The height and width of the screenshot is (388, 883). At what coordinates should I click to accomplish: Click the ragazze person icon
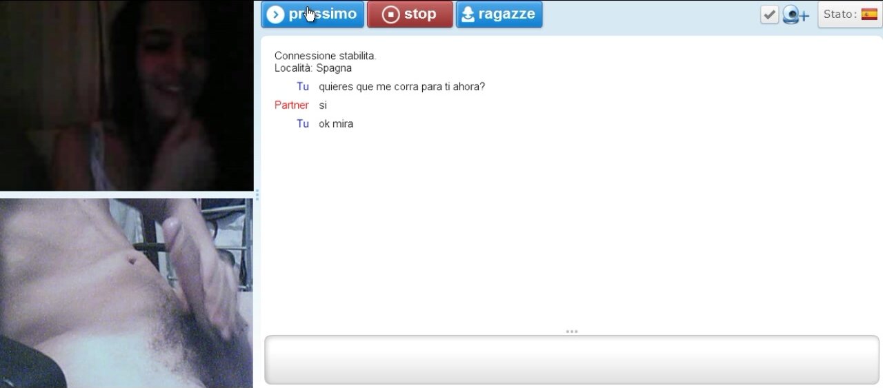(x=468, y=14)
